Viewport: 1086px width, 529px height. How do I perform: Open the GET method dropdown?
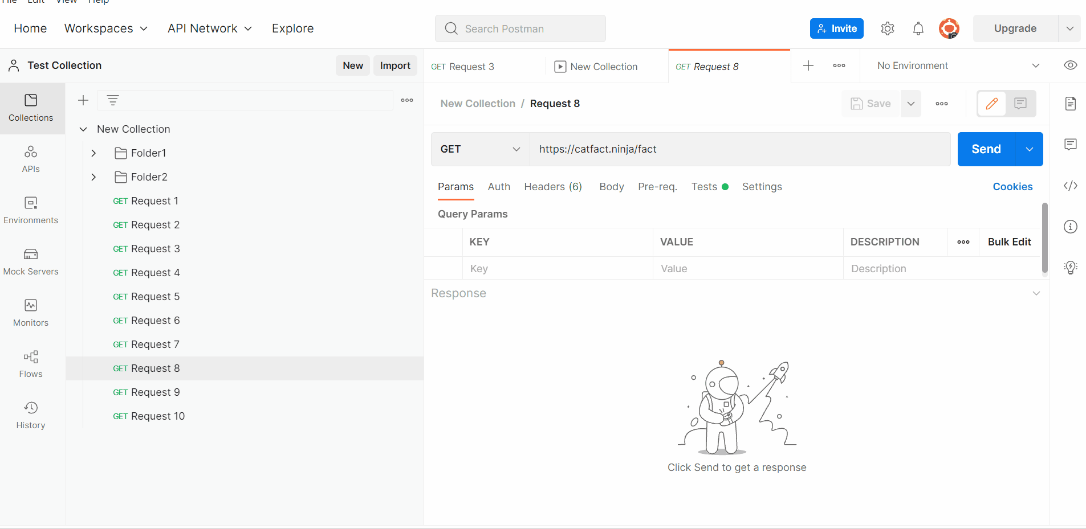[479, 149]
